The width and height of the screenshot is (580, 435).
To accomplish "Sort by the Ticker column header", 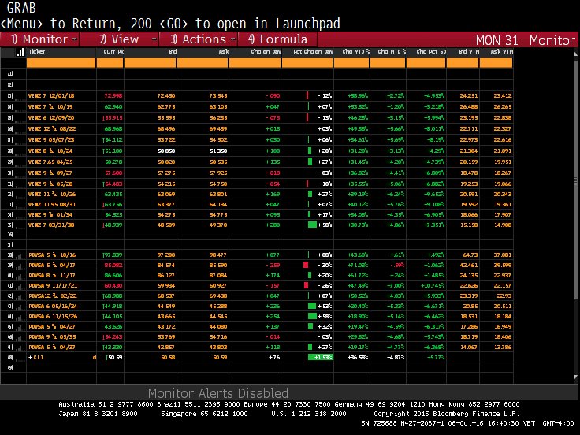I will (x=37, y=52).
